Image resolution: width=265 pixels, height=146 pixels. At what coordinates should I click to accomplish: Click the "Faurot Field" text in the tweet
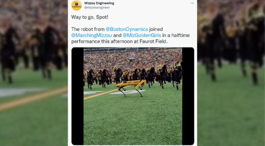coord(155,41)
